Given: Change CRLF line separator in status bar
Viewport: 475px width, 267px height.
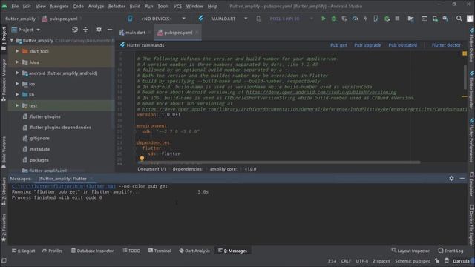Looking at the screenshot, I should (x=346, y=260).
